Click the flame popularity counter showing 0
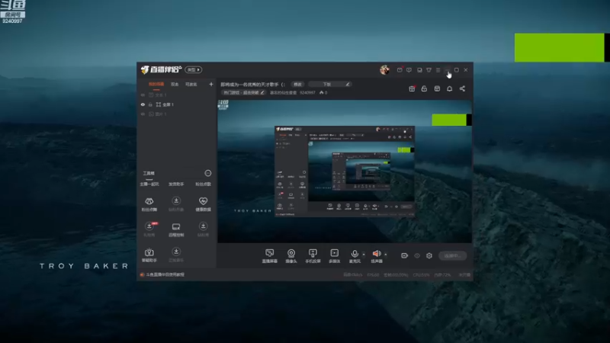This screenshot has width=610, height=343. click(323, 92)
